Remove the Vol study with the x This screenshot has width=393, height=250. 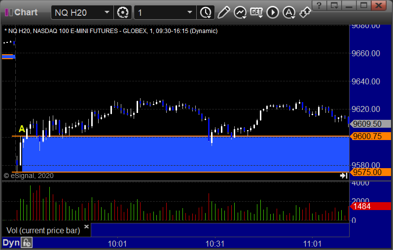(x=86, y=227)
